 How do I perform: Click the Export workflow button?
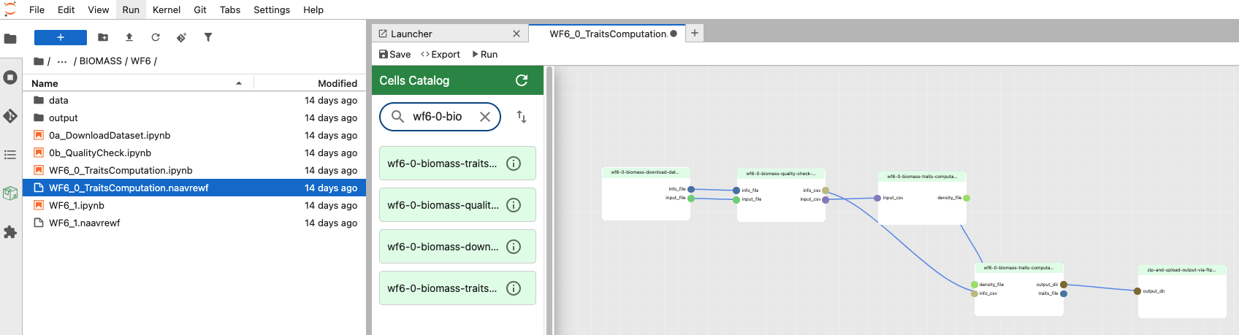click(x=441, y=54)
